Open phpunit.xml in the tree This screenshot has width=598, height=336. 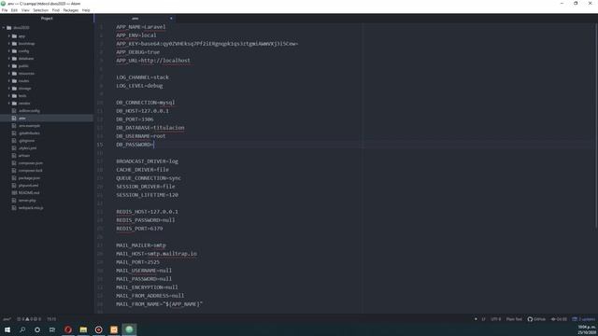(29, 186)
